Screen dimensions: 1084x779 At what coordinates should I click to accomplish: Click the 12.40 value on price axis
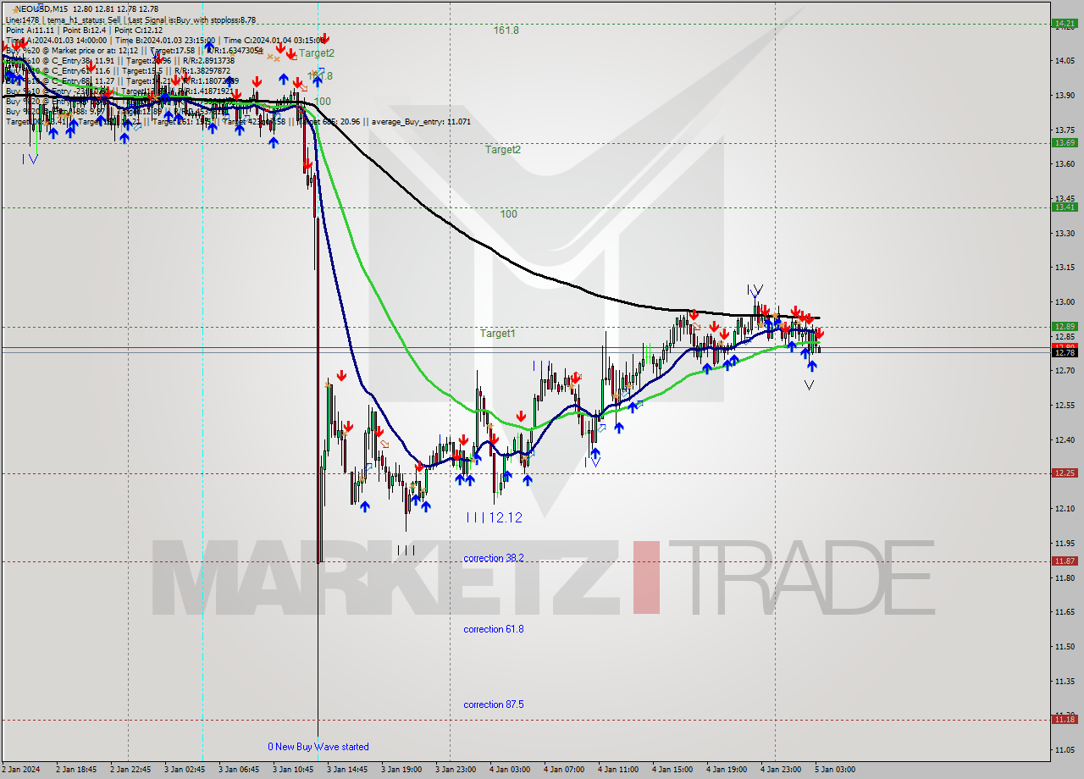(x=1065, y=440)
